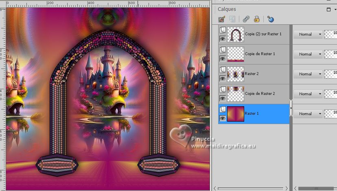Click the Calques panel title

227,9
